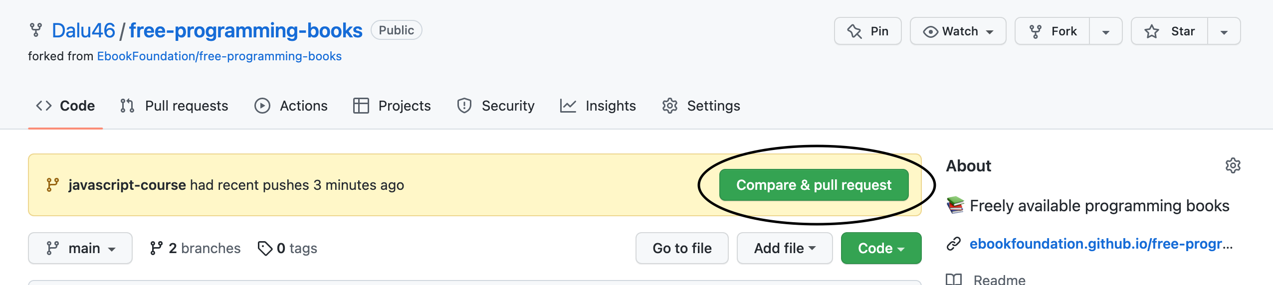
Task: Click the Compare & pull request button
Action: (x=814, y=185)
